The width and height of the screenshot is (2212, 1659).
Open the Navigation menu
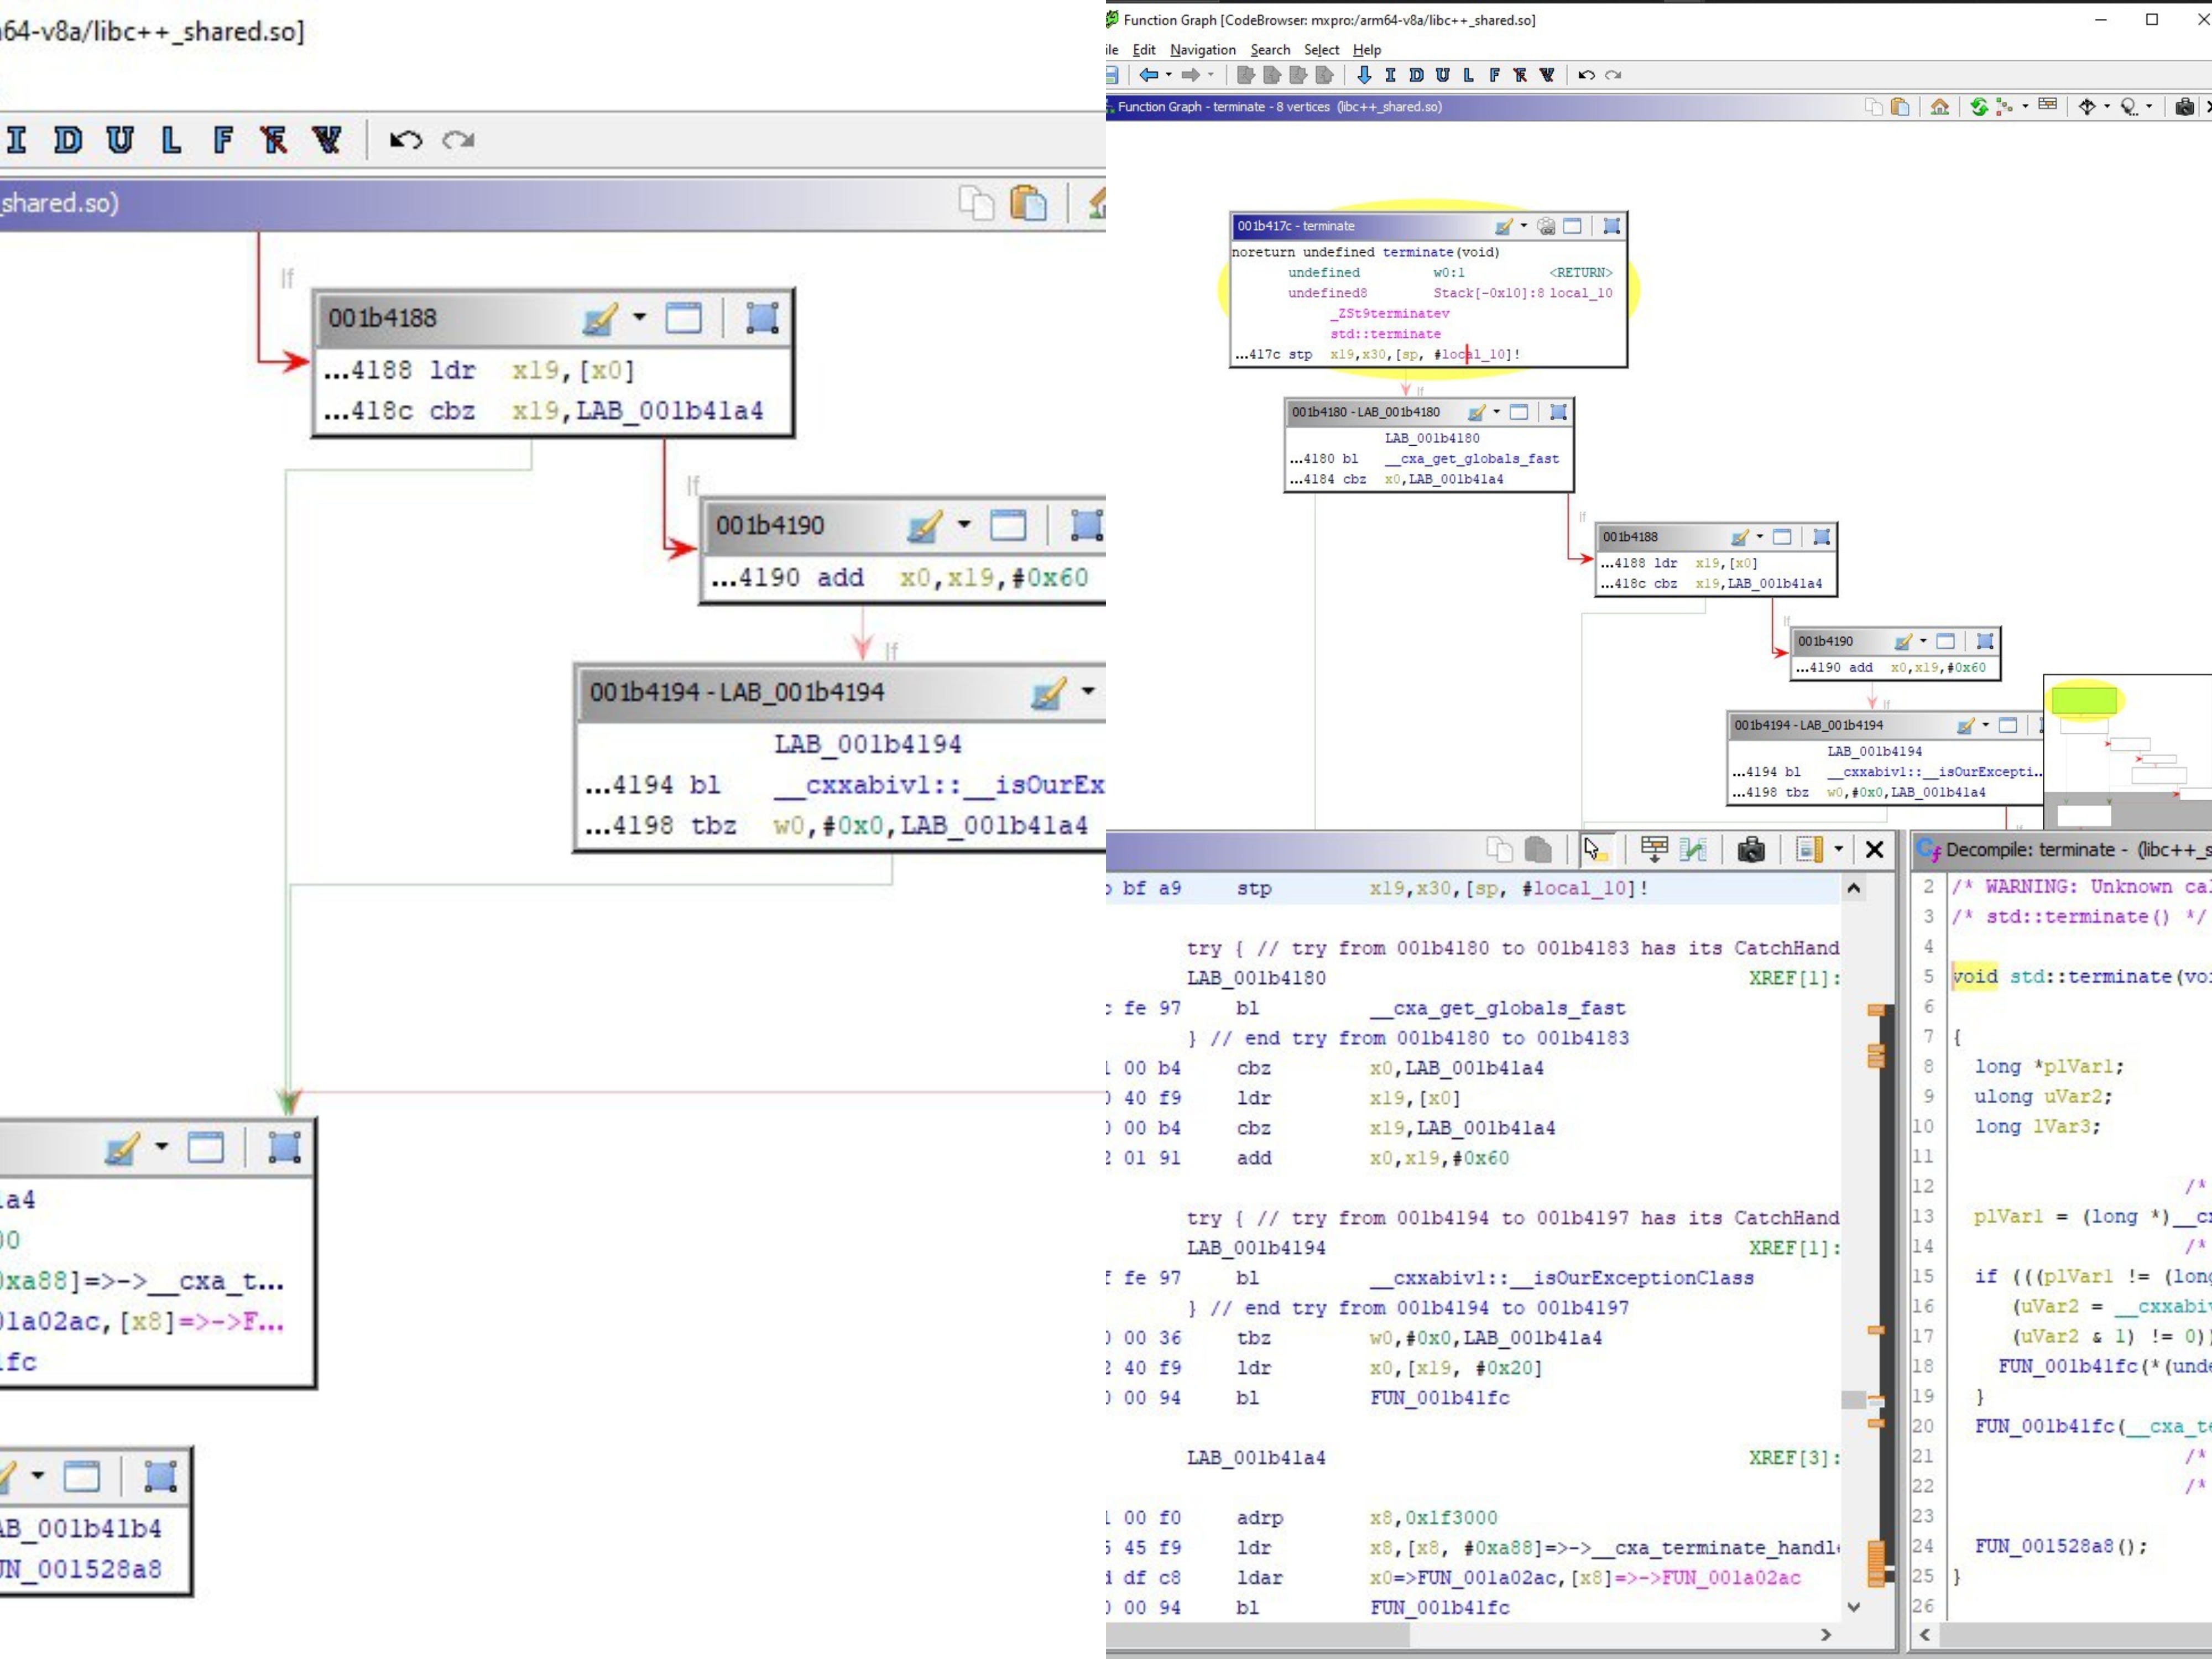(1202, 50)
